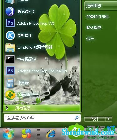Image resolution: width=117 pixels, height=140 pixels.
Task: Open shutdown options arrow beside 关机
Action: (x=109, y=119)
